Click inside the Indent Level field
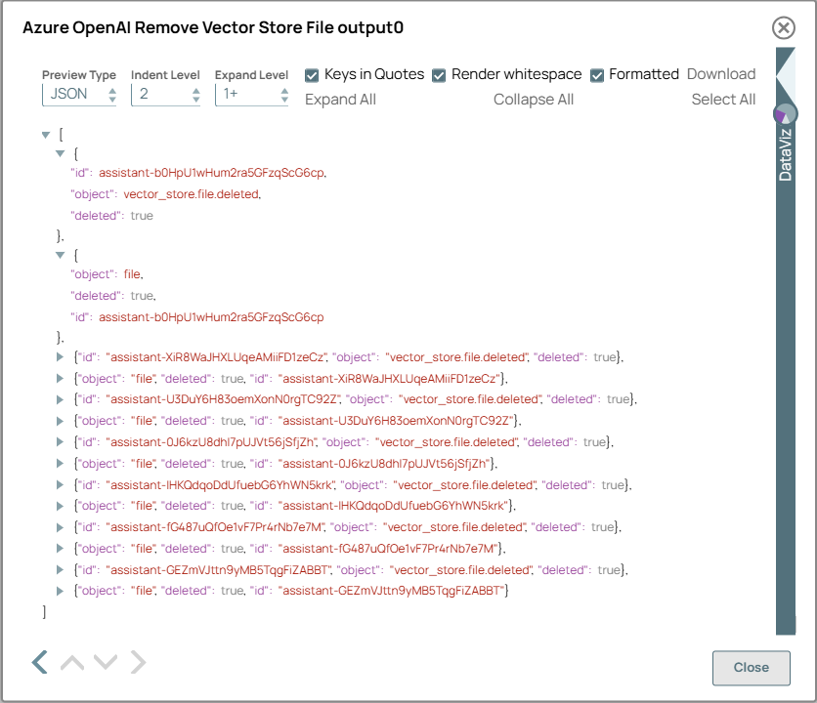 (156, 93)
